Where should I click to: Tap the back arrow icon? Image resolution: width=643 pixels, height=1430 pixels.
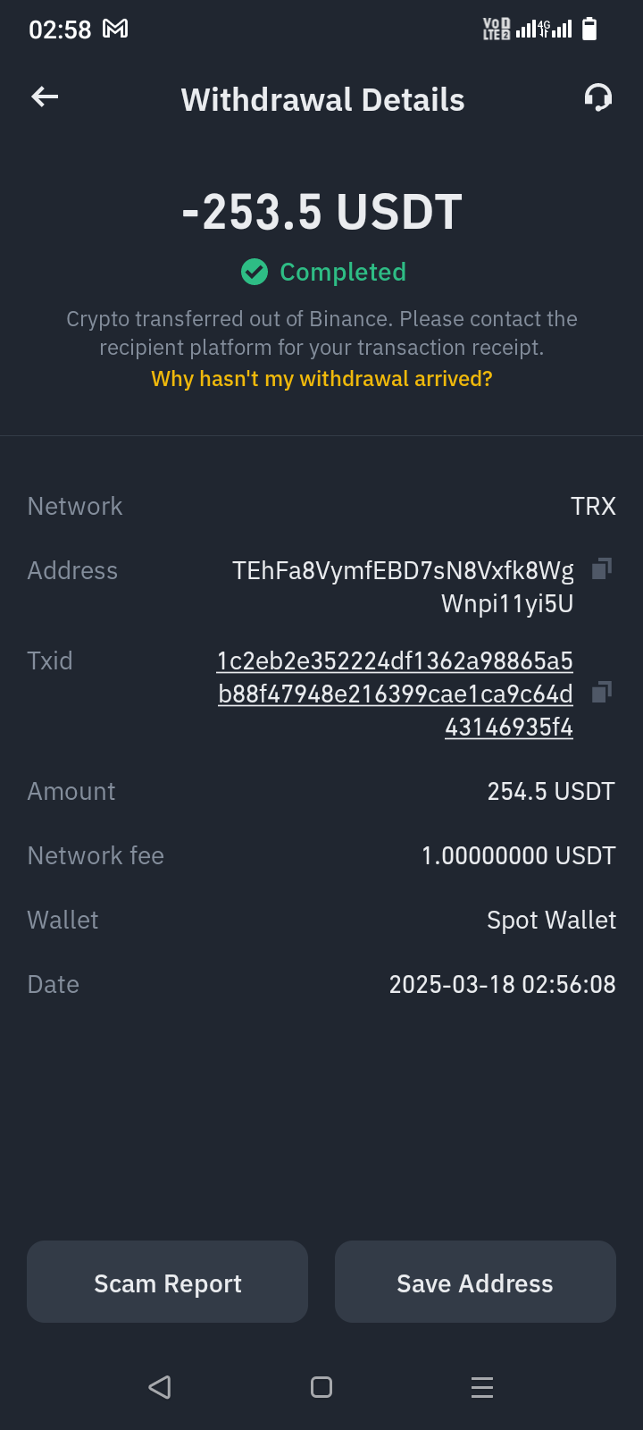tap(45, 97)
